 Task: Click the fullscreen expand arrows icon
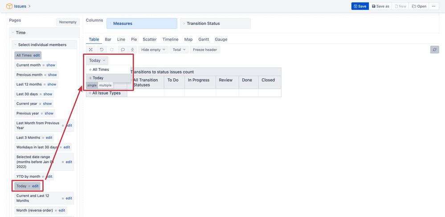pos(90,50)
